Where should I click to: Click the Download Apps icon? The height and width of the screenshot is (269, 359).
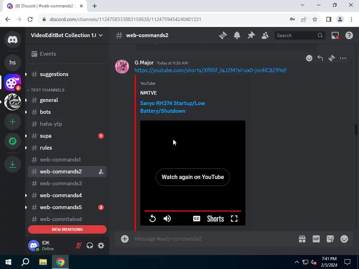point(13,164)
